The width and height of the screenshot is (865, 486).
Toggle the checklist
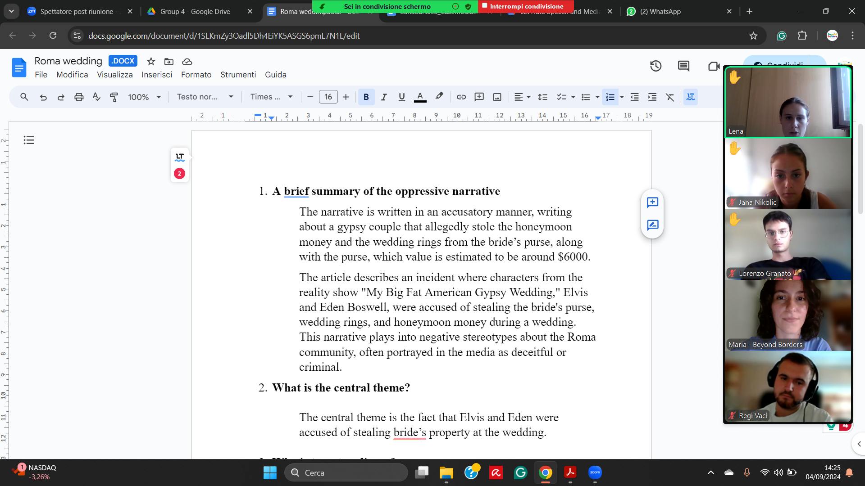tap(561, 97)
